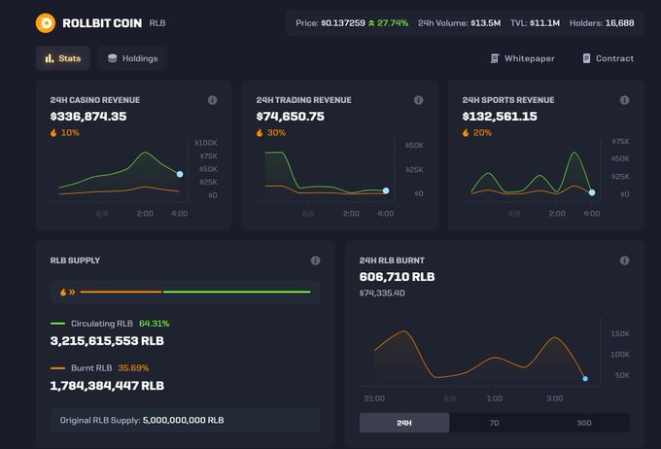Viewport: 661px width, 449px height.
Task: Click casino revenue $336,874.35
Action: pyautogui.click(x=88, y=117)
